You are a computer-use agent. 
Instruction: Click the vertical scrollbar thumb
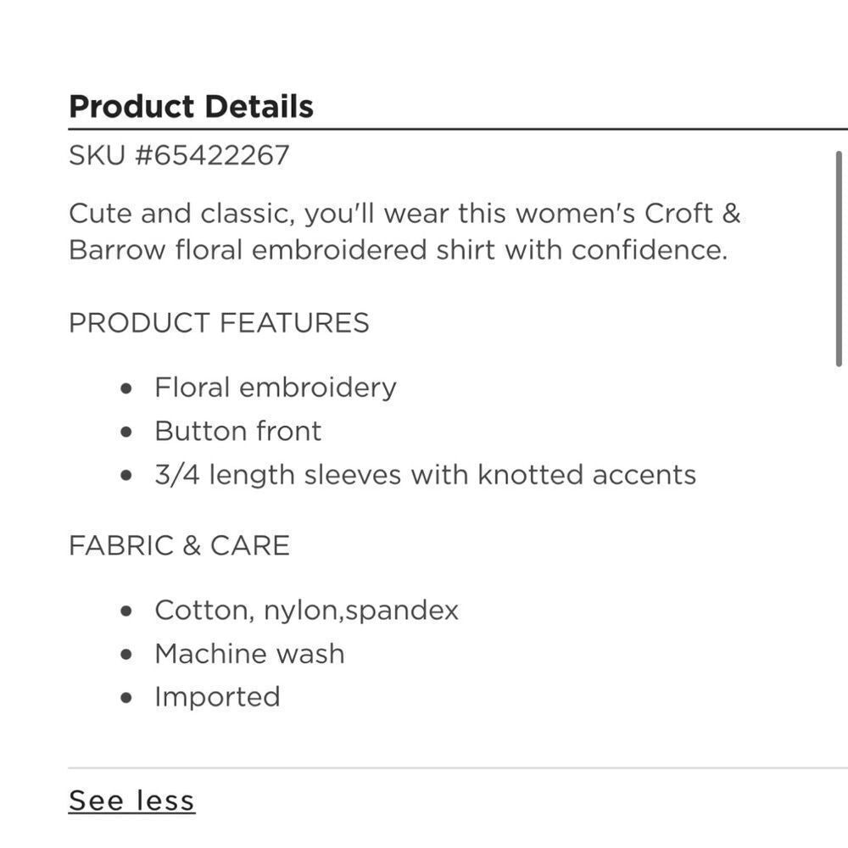[839, 259]
